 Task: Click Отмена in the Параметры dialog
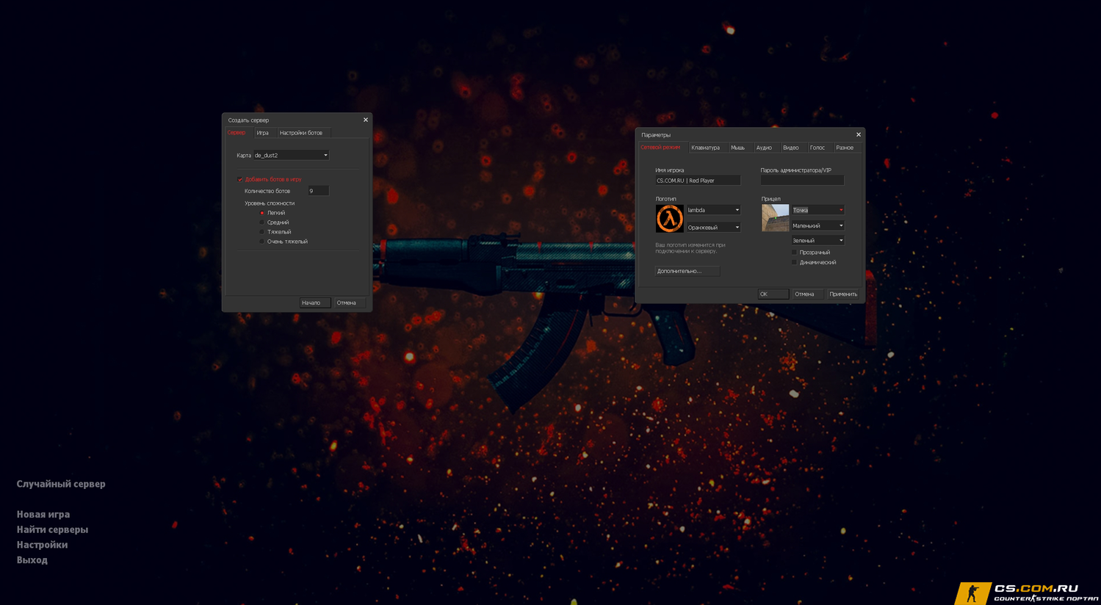(x=807, y=294)
